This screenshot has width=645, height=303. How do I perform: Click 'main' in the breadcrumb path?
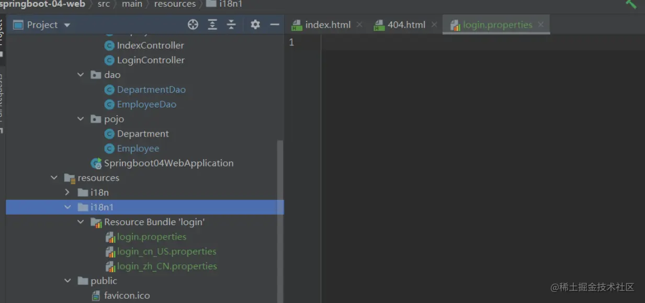(x=132, y=4)
